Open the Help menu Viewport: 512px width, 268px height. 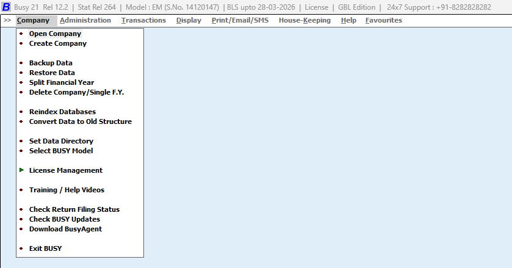coord(348,20)
